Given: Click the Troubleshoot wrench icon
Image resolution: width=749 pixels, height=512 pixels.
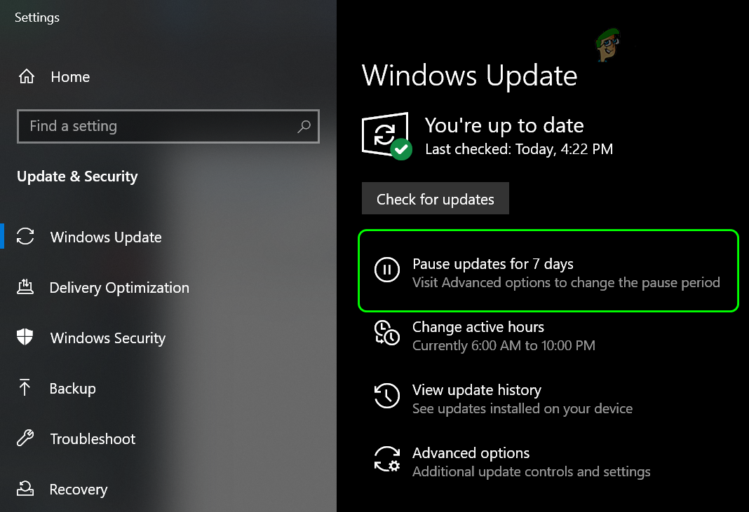Looking at the screenshot, I should [x=25, y=438].
